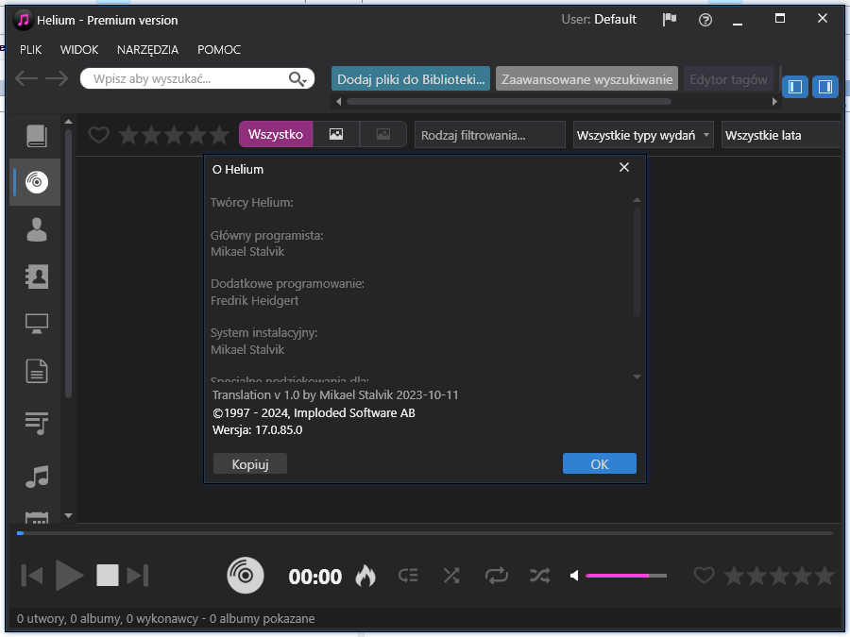Click the flag icon in title bar
The image size is (850, 637).
(670, 20)
